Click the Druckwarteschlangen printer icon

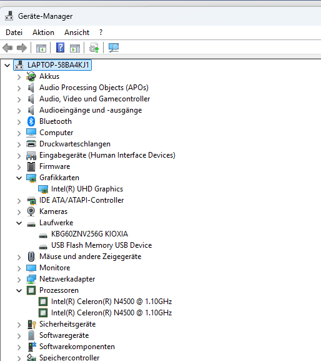tap(31, 144)
